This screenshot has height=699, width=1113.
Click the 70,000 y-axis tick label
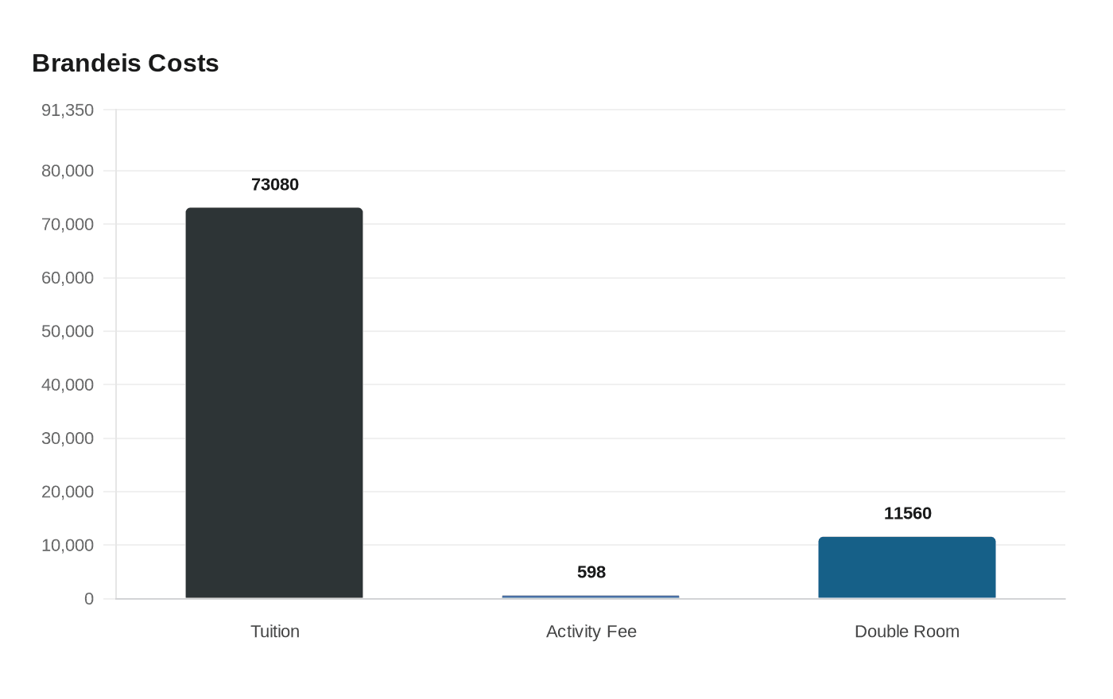(68, 225)
